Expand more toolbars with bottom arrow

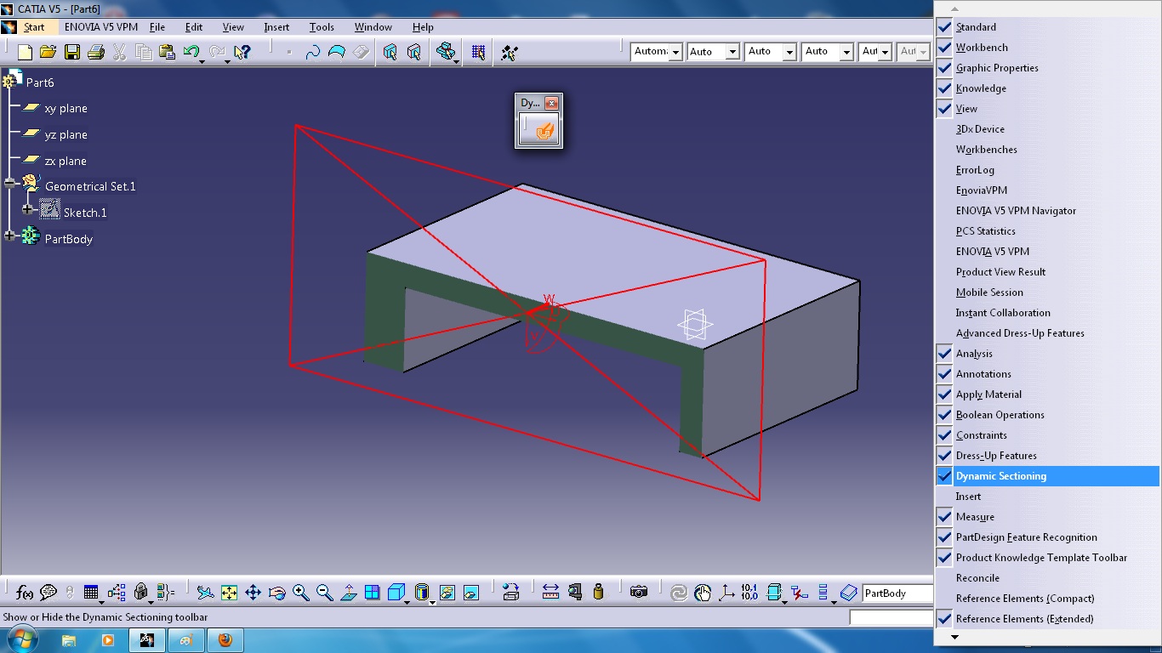pos(954,637)
